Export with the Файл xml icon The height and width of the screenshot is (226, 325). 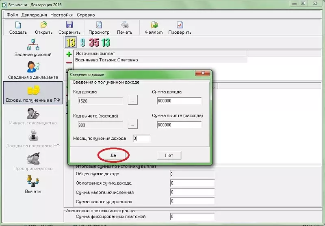[x=154, y=28]
